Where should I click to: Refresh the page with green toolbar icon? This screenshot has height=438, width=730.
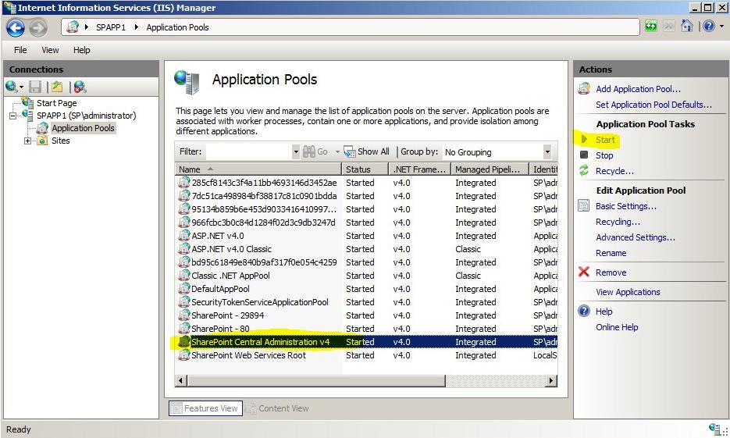tap(651, 27)
